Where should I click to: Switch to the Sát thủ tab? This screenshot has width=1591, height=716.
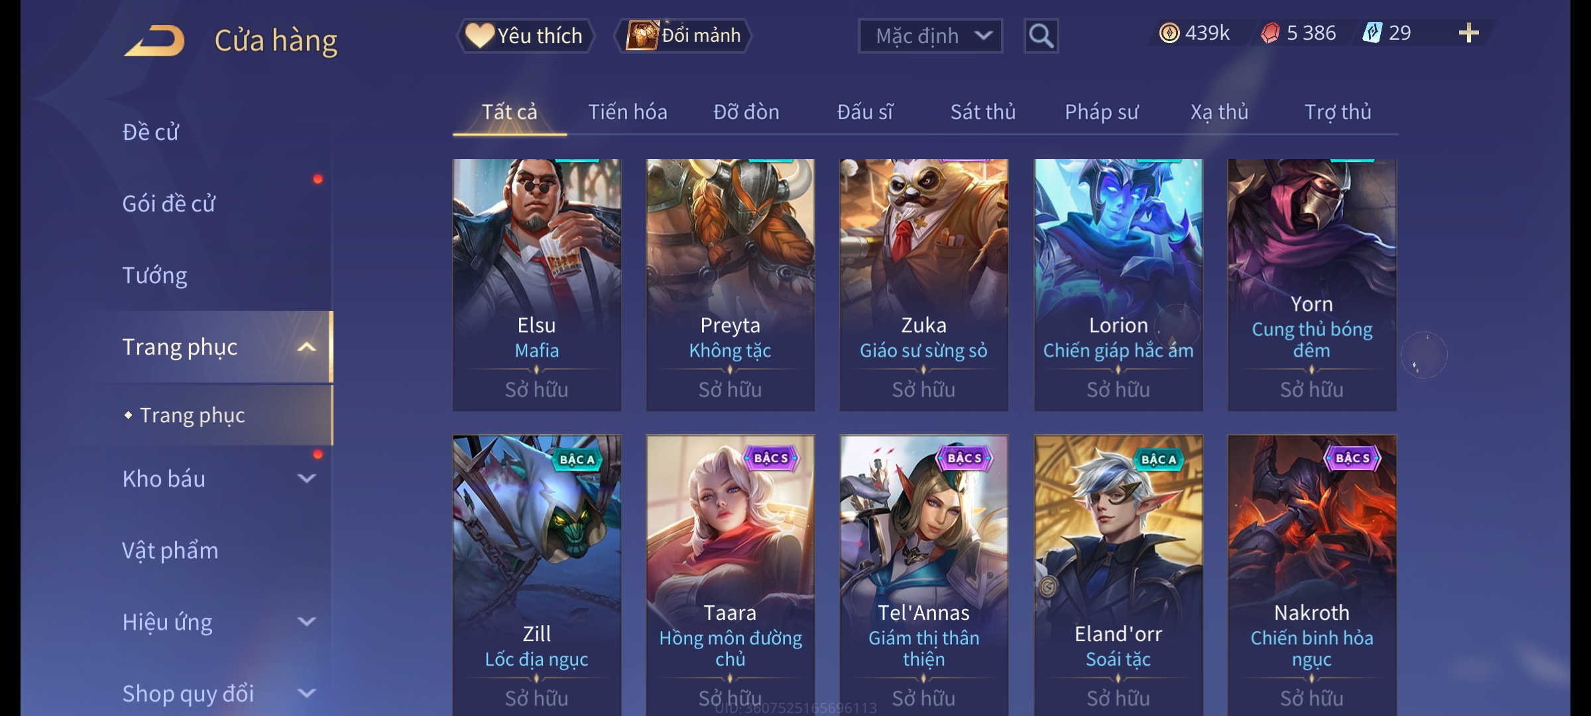(x=983, y=112)
